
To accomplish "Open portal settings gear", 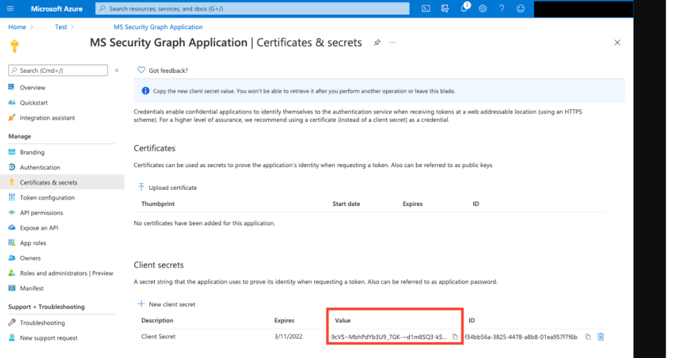I will click(x=483, y=9).
